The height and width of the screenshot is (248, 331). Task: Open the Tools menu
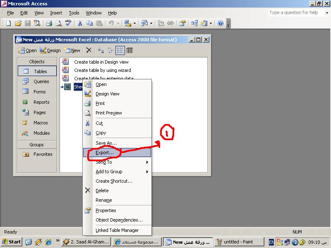[74, 13]
